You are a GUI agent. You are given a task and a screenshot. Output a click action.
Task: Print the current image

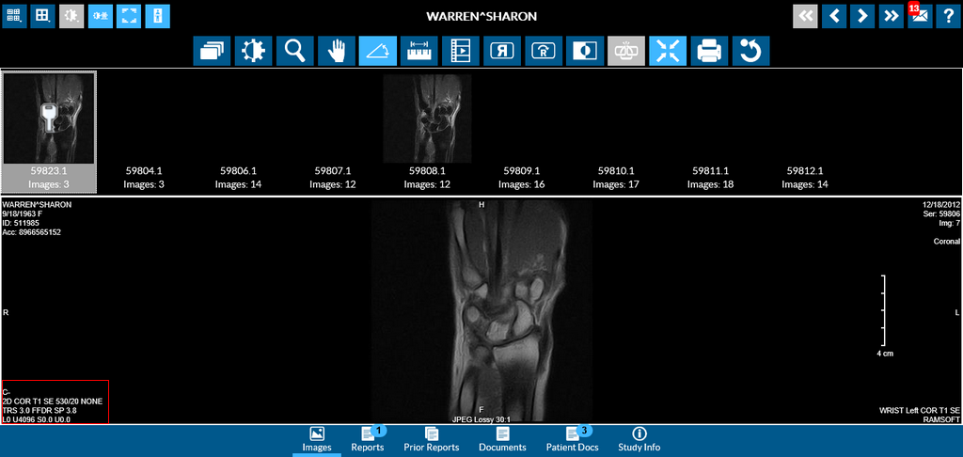coord(709,51)
